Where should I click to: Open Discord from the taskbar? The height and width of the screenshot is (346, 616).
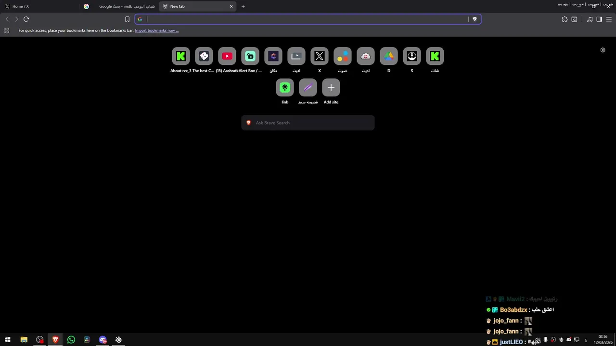click(x=103, y=340)
